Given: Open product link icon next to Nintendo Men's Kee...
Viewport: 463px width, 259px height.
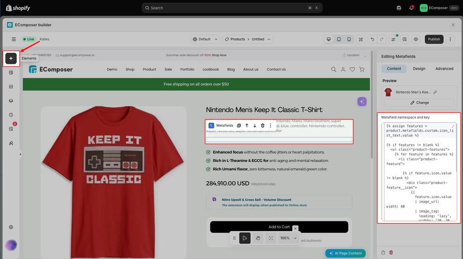Looking at the screenshot, I should click(x=435, y=92).
